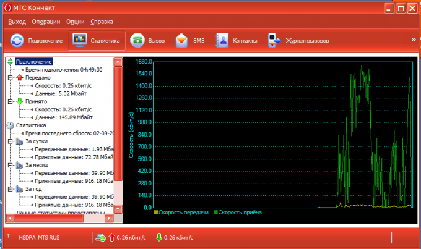Click the clock icon beside Статистика

coord(10,125)
